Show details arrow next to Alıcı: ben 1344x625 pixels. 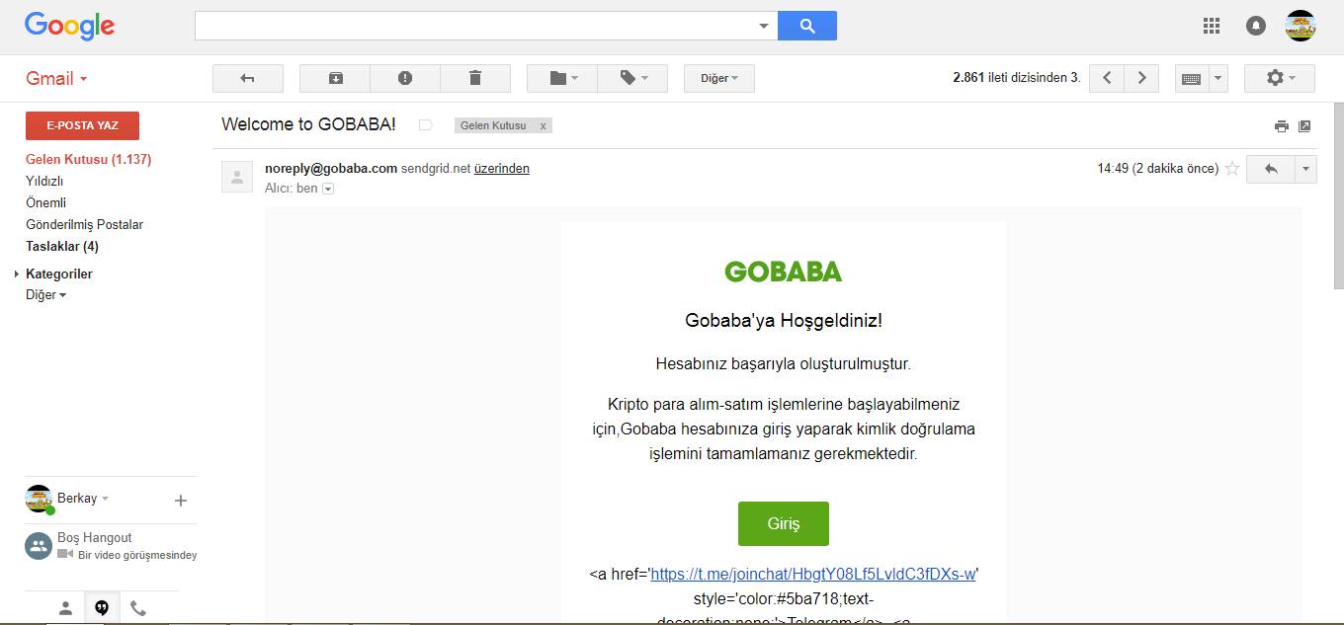point(328,189)
